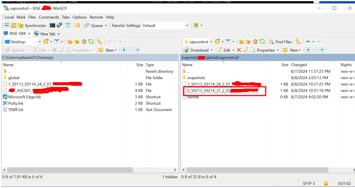Viewport: 355px width, 188px height.
Task: Go to local root directory icon
Action: (77, 42)
